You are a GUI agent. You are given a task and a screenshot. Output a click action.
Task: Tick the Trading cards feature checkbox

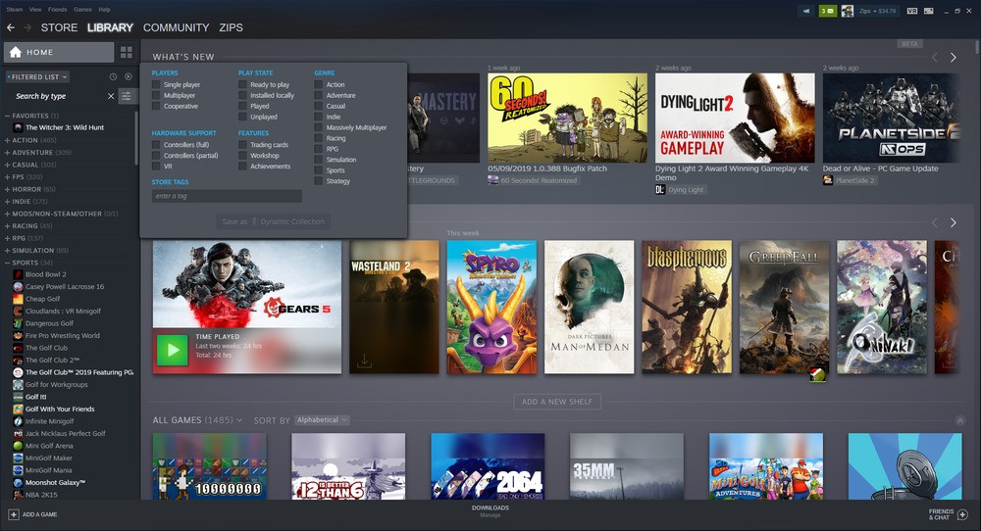click(242, 144)
